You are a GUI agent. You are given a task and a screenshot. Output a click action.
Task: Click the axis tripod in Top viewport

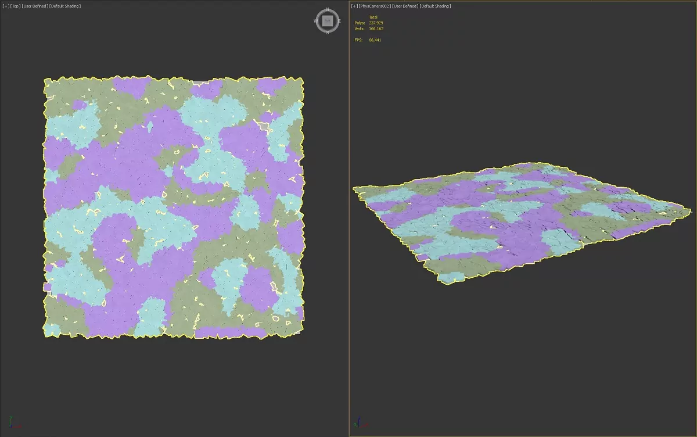tap(13, 423)
